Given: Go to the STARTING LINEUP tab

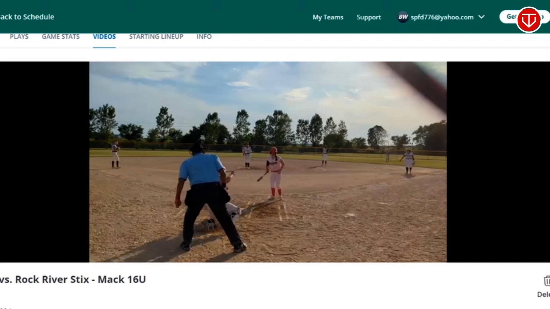Looking at the screenshot, I should click(x=156, y=37).
